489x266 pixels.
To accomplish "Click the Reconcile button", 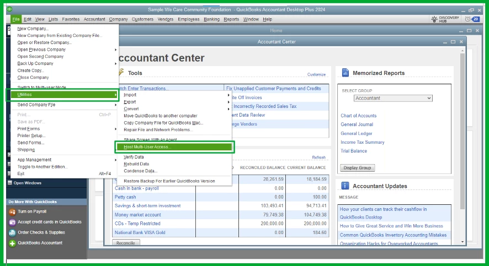I will pyautogui.click(x=126, y=243).
